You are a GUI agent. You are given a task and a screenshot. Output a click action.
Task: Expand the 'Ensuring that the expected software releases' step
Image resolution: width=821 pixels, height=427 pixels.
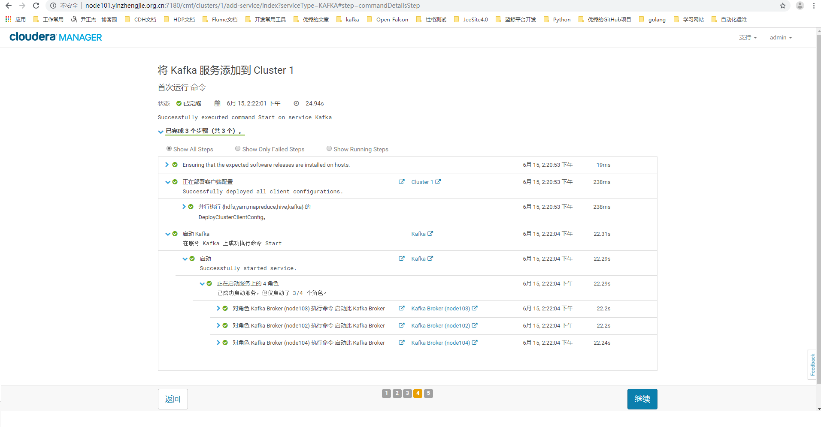pos(167,165)
